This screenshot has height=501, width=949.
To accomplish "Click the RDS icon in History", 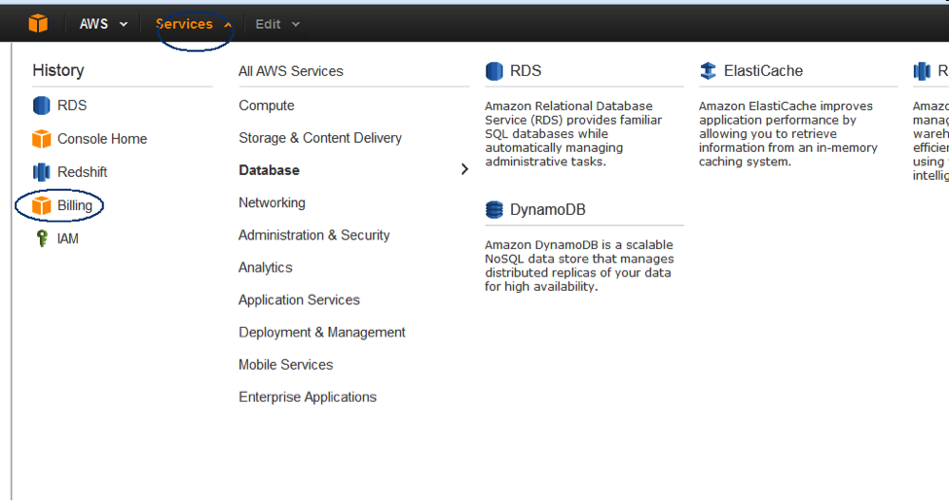I will [x=41, y=105].
